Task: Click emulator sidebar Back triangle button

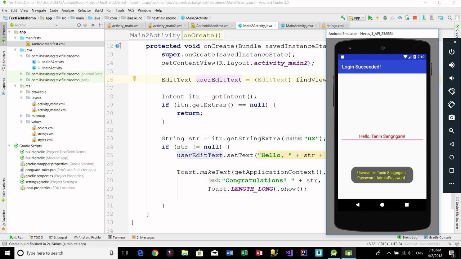Action: (x=452, y=144)
